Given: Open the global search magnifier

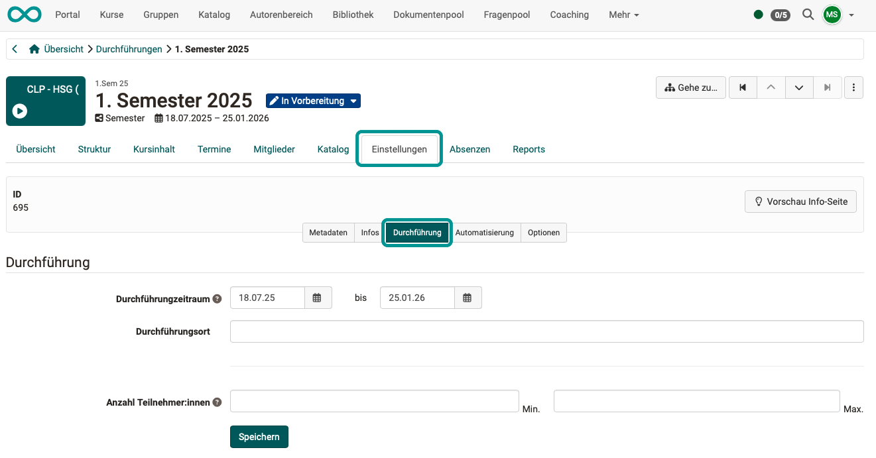Looking at the screenshot, I should tap(808, 14).
